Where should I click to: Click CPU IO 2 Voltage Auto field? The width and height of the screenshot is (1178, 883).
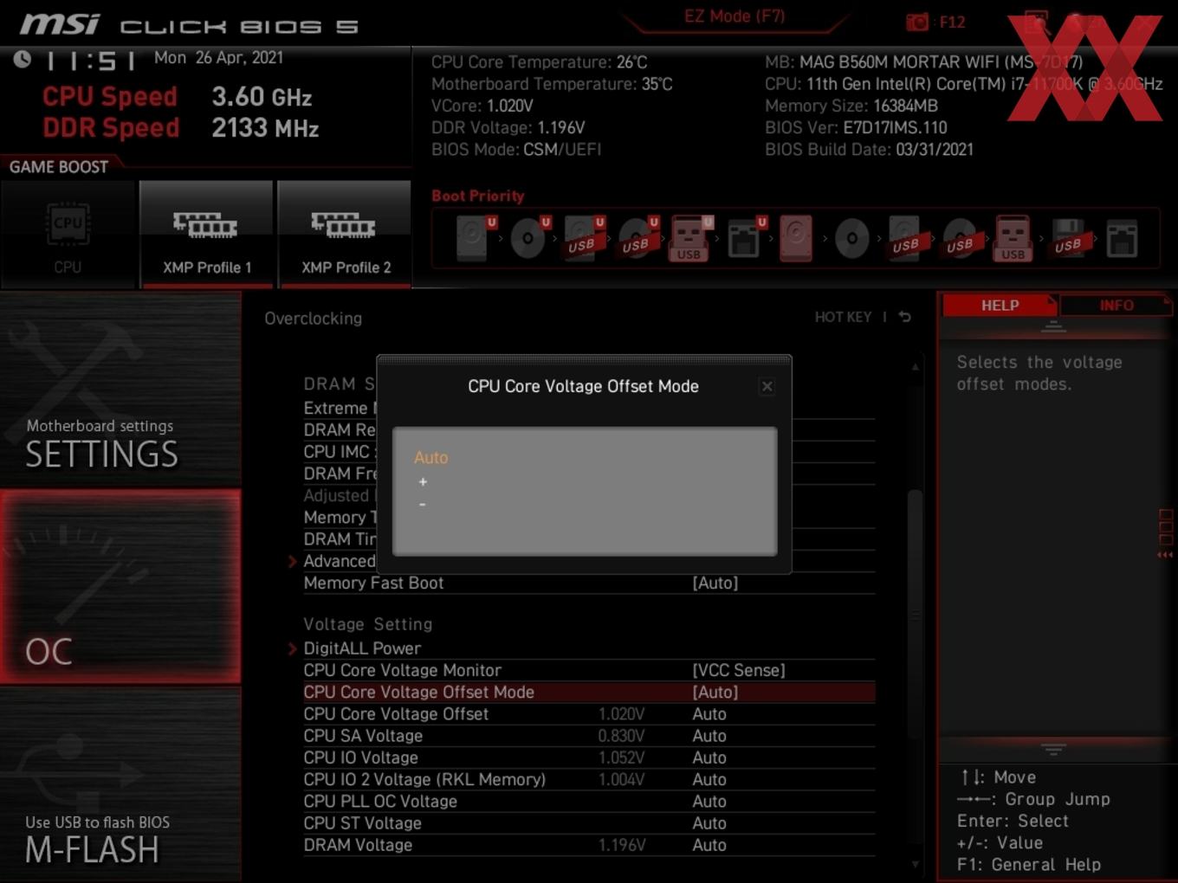[709, 779]
